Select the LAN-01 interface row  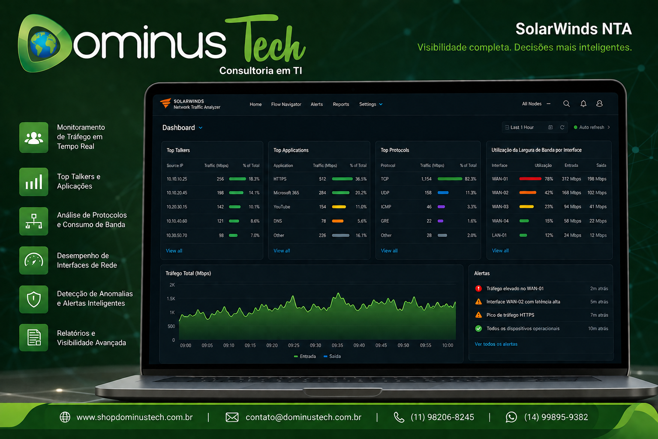point(549,235)
